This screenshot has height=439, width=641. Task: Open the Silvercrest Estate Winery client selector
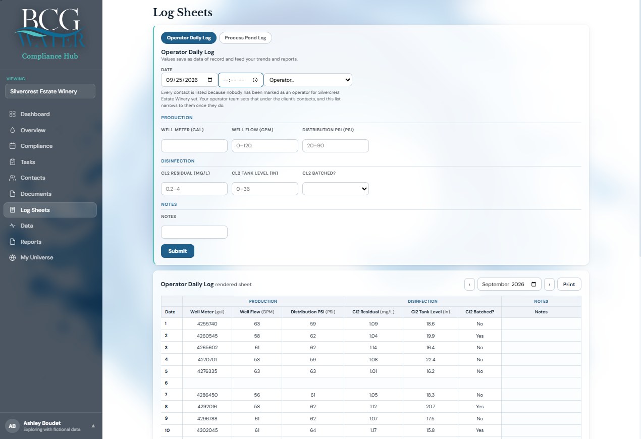click(50, 91)
